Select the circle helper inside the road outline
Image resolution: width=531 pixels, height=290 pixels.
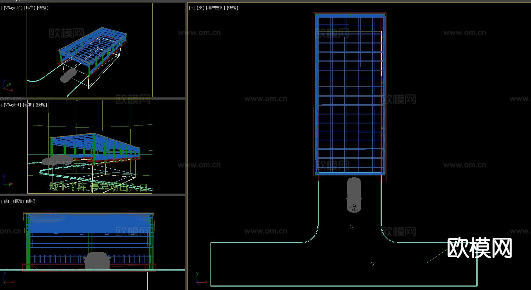tap(372, 264)
